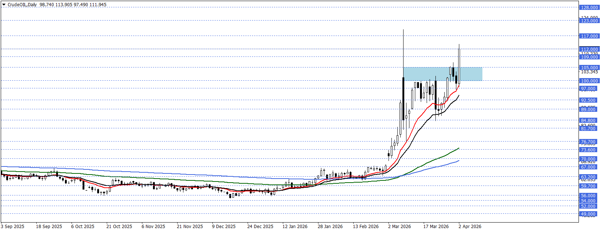Click the 128.000 price level label
Image resolution: width=602 pixels, height=231 pixels.
coord(589,7)
